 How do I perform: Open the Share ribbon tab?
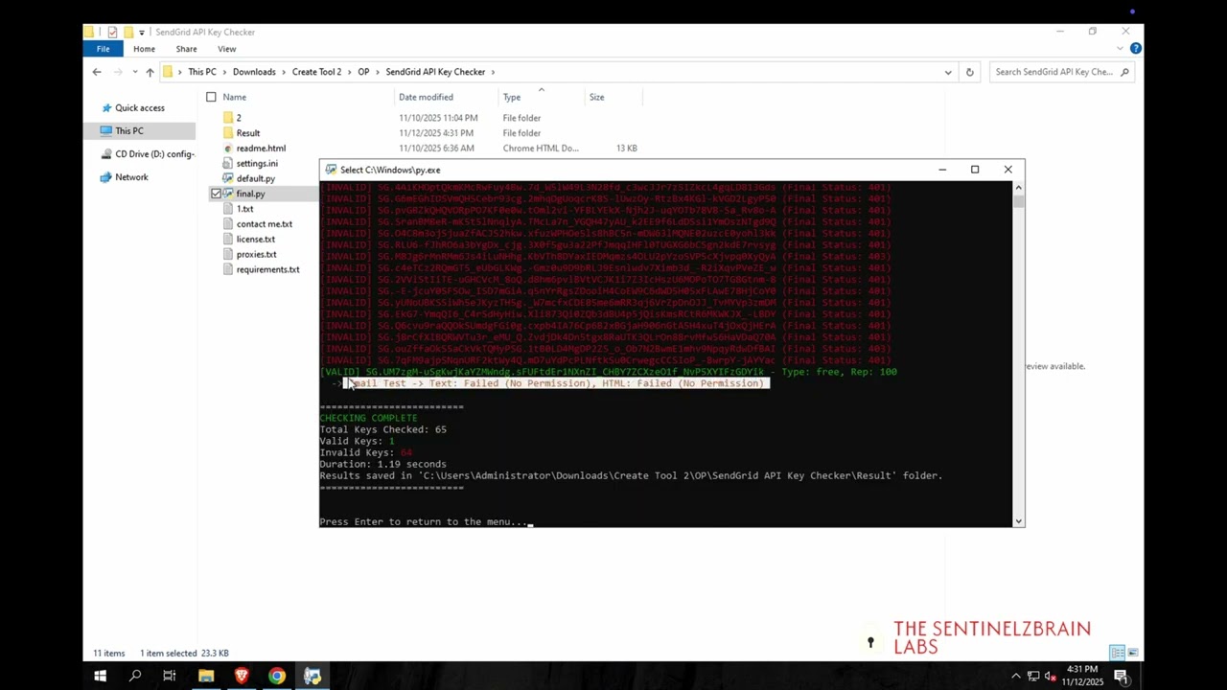tap(186, 49)
